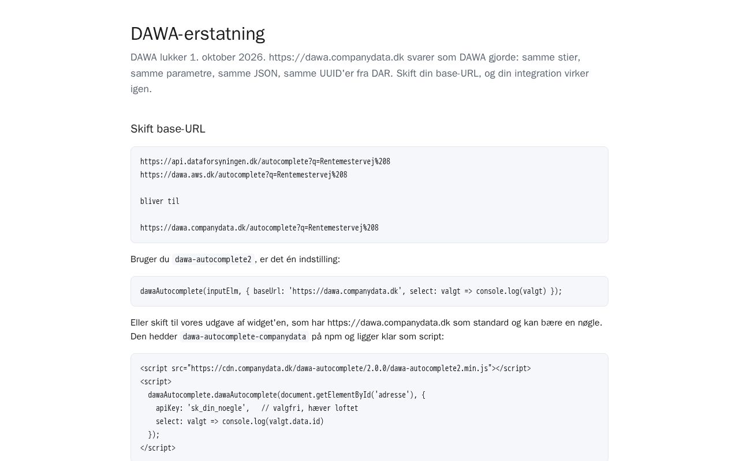
Task: Click the apiKey: 'sk_din_noegle' code line
Action: coord(257,409)
